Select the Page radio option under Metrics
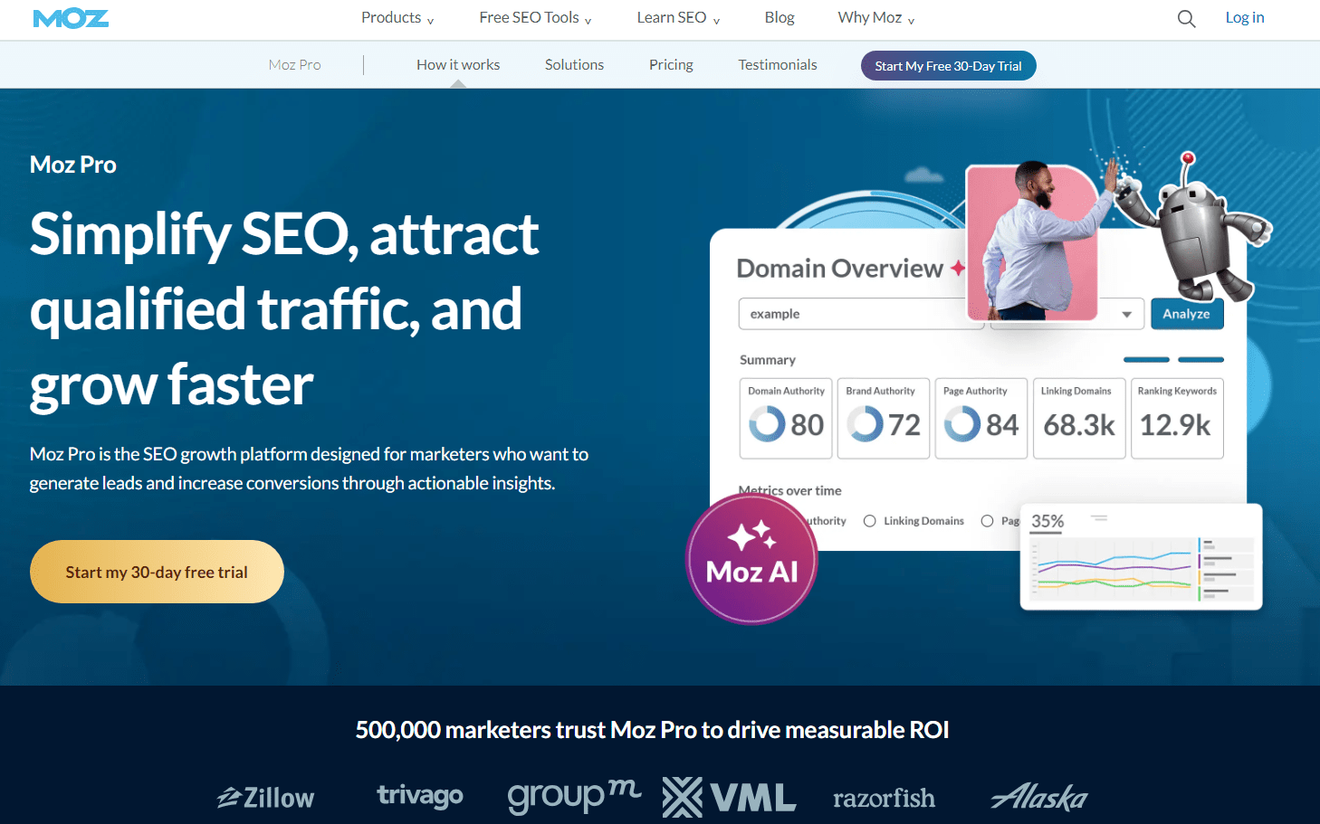1320x824 pixels. [x=987, y=521]
